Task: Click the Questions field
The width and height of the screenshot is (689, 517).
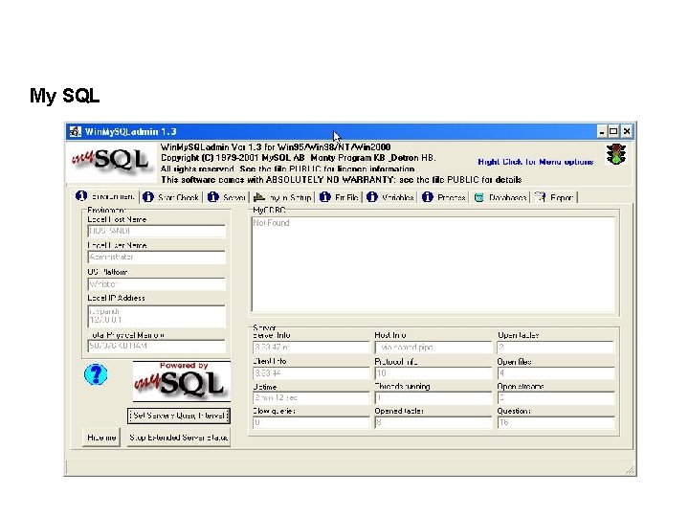Action: (x=555, y=422)
